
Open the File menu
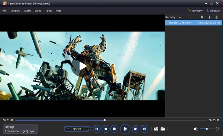pyautogui.click(x=4, y=11)
